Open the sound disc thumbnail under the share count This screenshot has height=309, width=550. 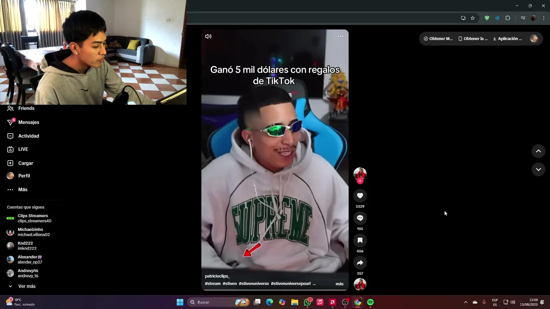360,284
